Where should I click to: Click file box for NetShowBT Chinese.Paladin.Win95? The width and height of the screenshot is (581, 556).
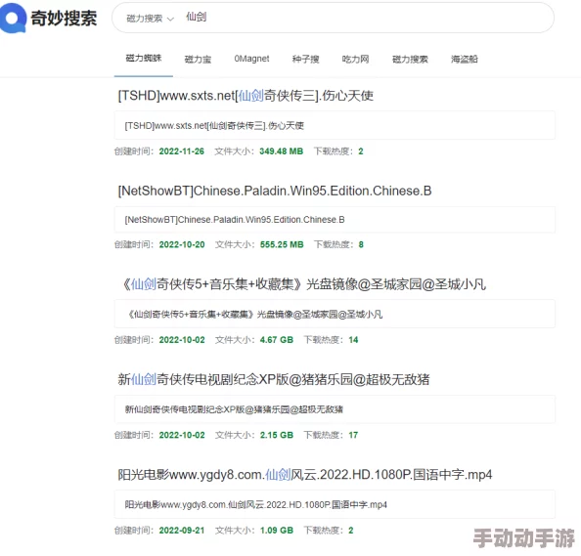point(335,220)
